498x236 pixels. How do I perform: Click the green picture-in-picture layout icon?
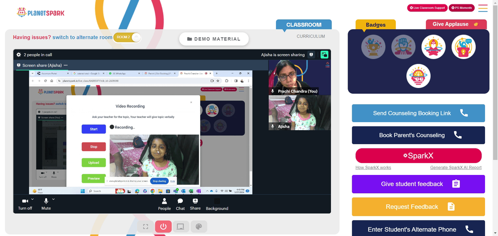point(324,55)
